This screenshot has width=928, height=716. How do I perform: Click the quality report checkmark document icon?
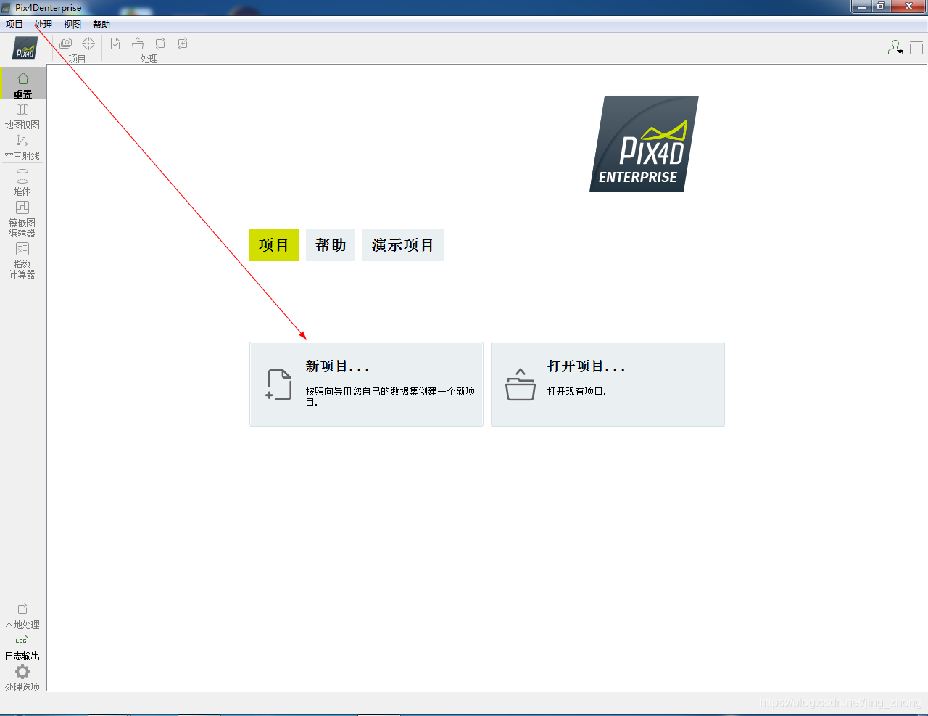(x=115, y=44)
